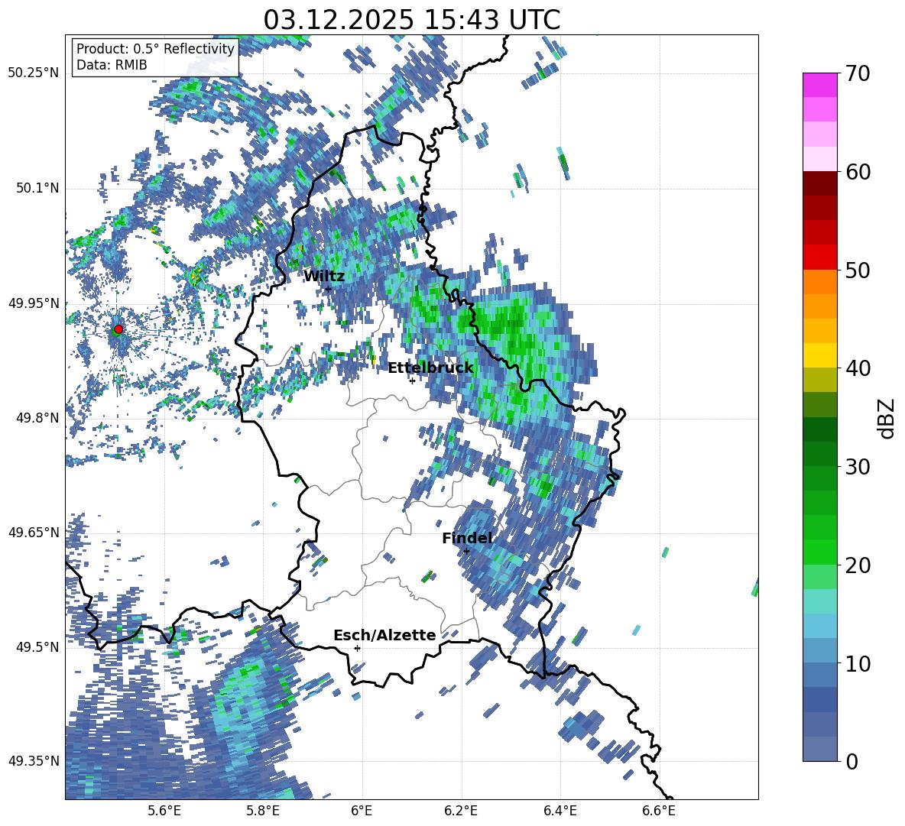Click the Findel station label
The image size is (905, 826).
point(467,538)
